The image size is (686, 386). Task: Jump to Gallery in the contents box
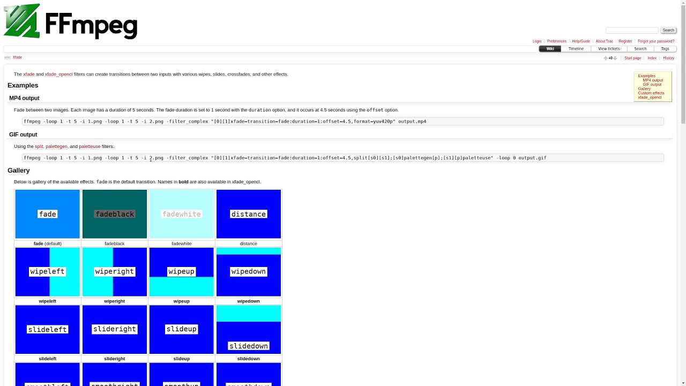[x=644, y=89]
